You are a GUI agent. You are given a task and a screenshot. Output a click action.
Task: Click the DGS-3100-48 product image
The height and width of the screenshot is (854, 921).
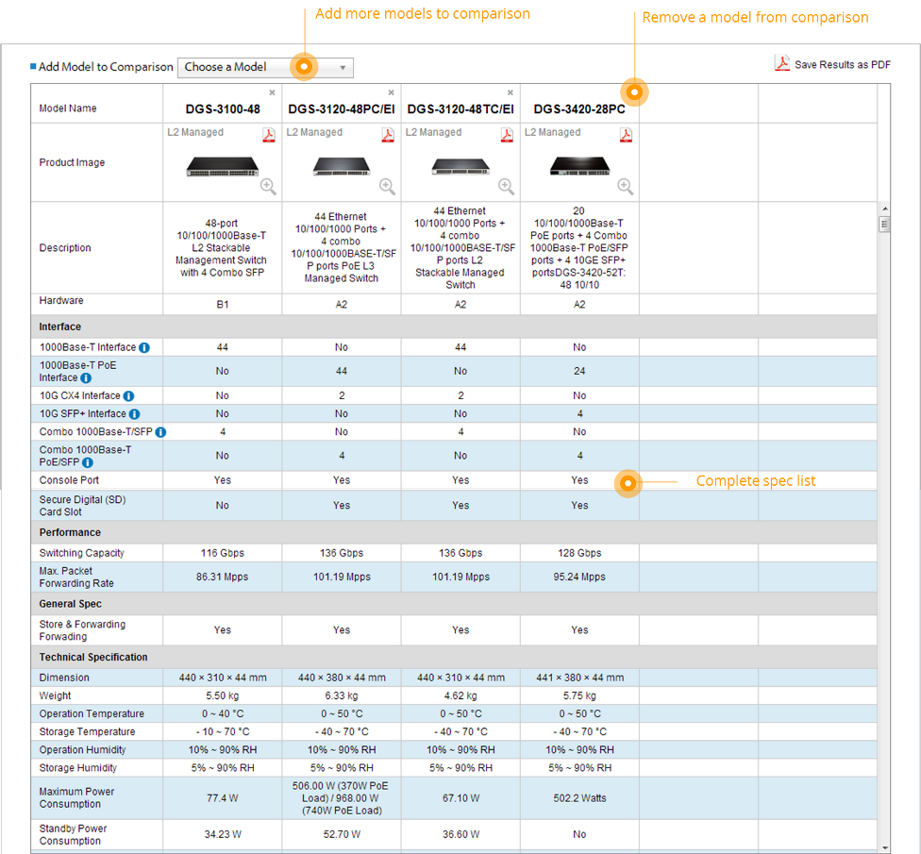tap(223, 167)
